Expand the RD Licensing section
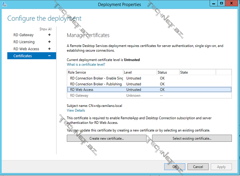Screen dimensions: 240x176 (49, 42)
